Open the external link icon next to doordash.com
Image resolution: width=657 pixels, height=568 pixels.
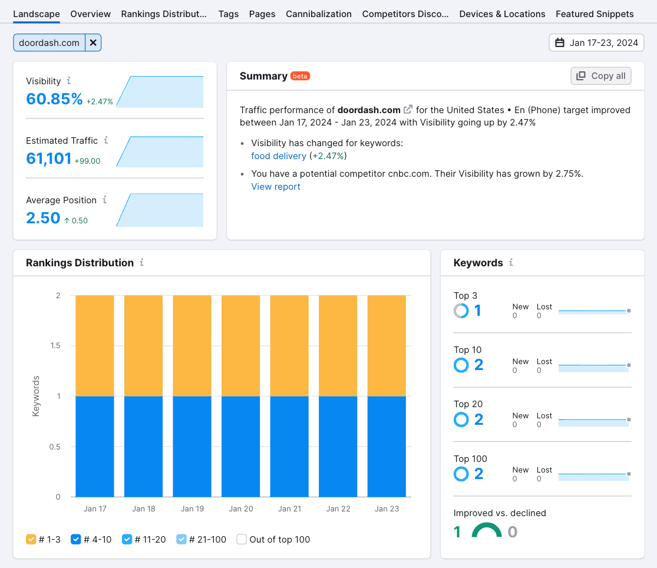pos(408,110)
